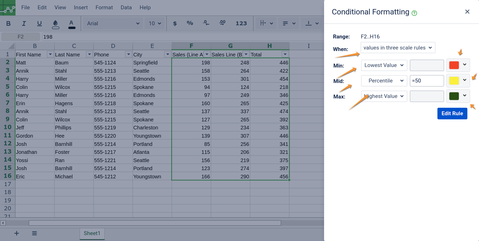The width and height of the screenshot is (479, 241).
Task: Click the Mid value field showing =50
Action: (427, 81)
